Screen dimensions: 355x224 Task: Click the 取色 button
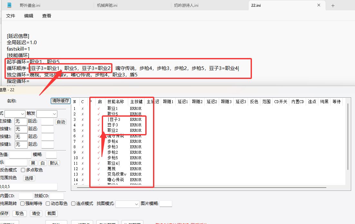[x=19, y=213]
